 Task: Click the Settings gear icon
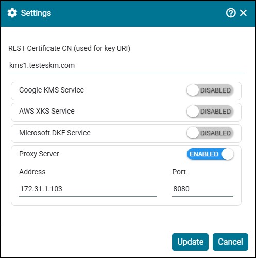pyautogui.click(x=12, y=13)
